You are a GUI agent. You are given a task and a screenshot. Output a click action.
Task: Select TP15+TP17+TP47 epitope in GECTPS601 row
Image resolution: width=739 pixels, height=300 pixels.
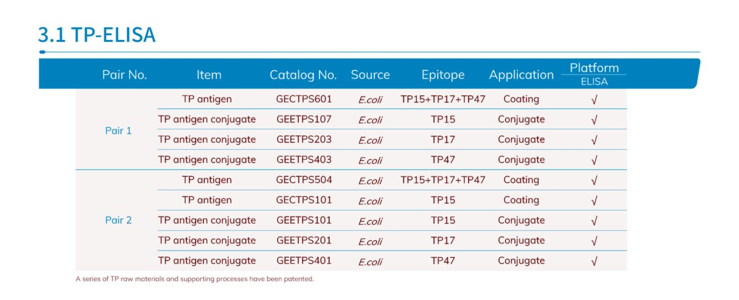443,99
